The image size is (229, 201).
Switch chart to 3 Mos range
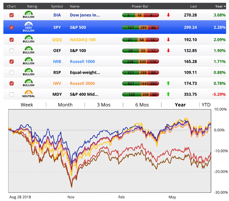[x=104, y=105]
